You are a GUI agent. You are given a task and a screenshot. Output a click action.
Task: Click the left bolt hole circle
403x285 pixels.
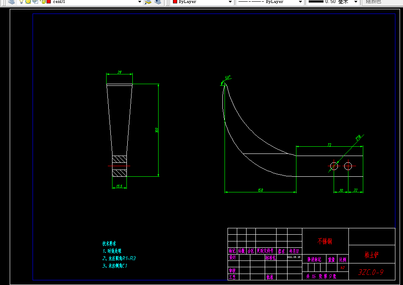coord(334,166)
